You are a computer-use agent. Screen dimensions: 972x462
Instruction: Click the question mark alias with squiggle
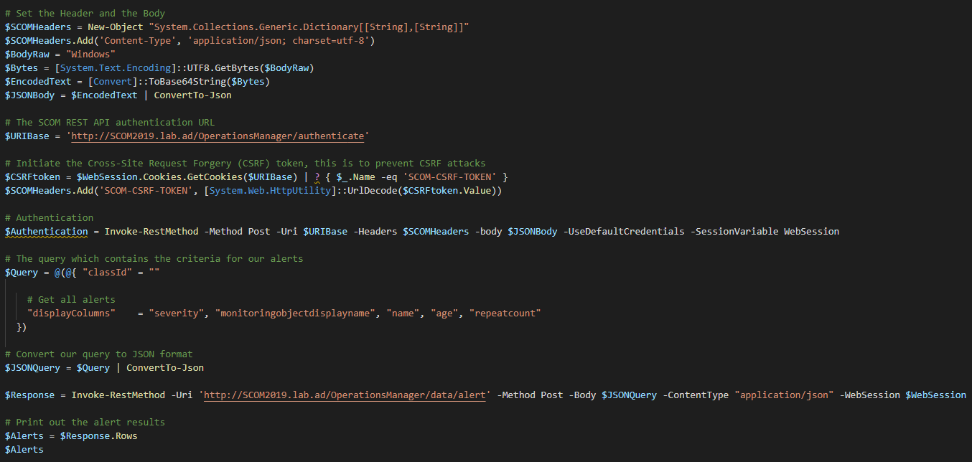[317, 176]
